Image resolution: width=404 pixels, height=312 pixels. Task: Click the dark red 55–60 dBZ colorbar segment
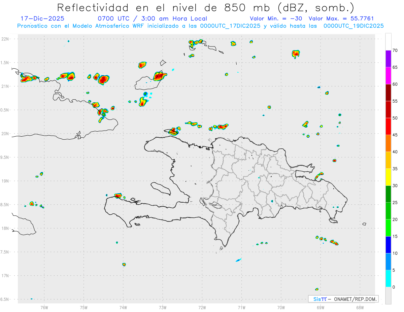pyautogui.click(x=388, y=93)
